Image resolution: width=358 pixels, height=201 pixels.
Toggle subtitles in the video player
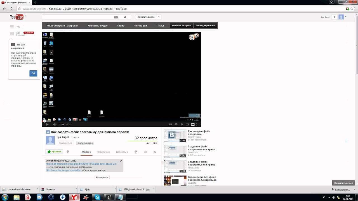pos(170,125)
